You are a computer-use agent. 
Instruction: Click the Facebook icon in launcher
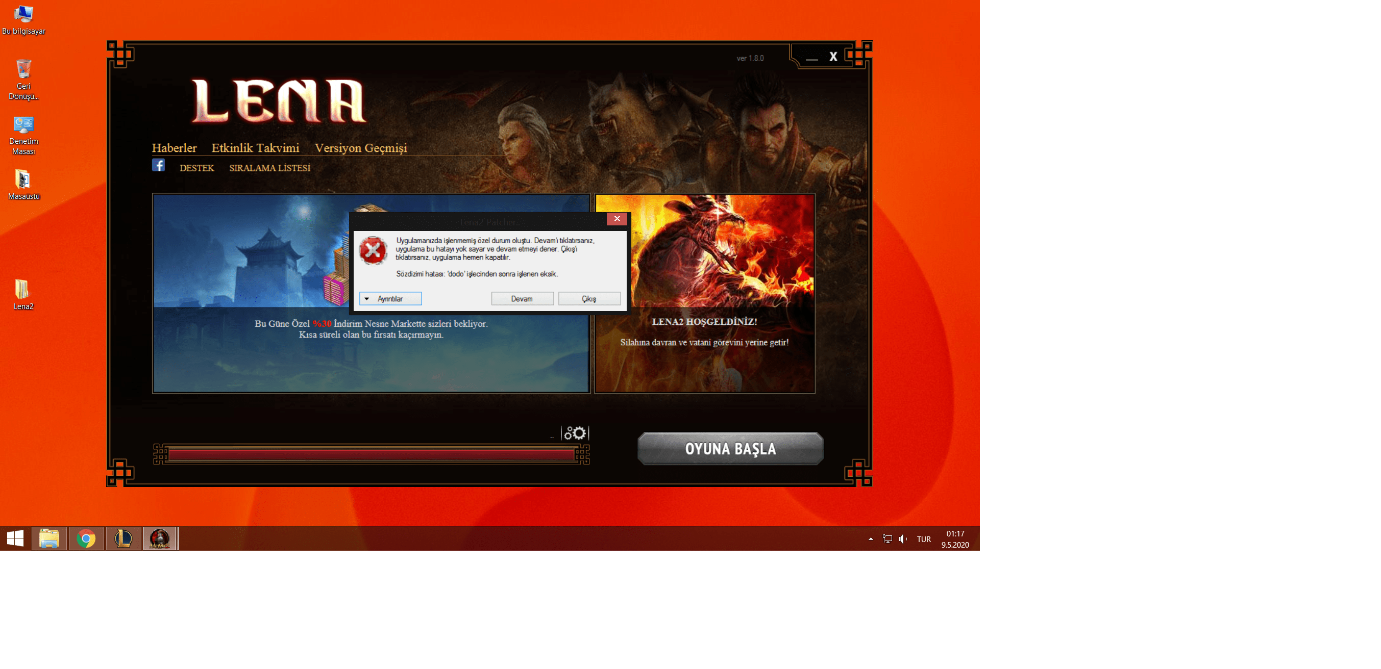158,165
